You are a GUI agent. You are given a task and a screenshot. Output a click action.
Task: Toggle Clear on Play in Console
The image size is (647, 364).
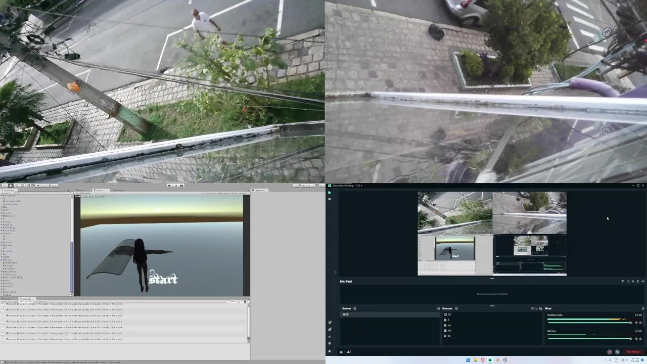[25, 302]
